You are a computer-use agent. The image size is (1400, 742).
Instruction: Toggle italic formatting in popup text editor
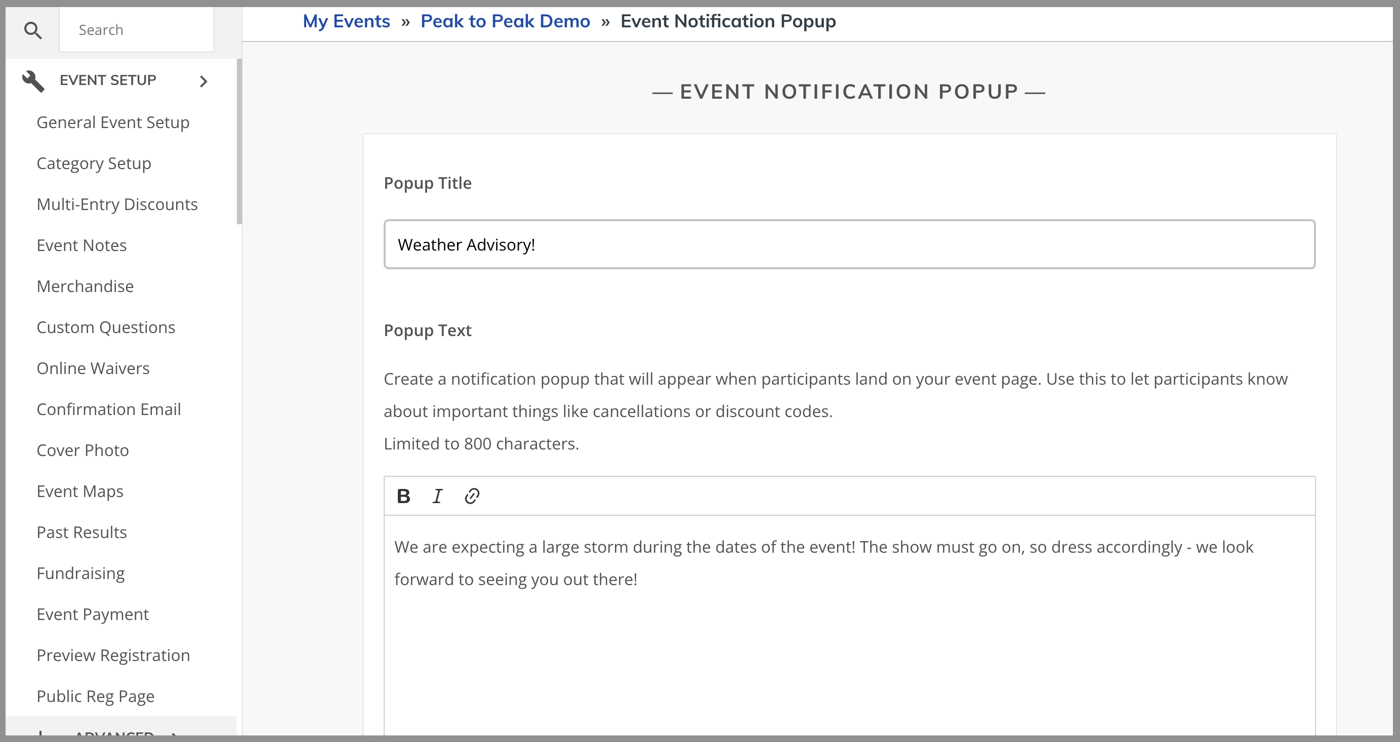[x=437, y=496]
